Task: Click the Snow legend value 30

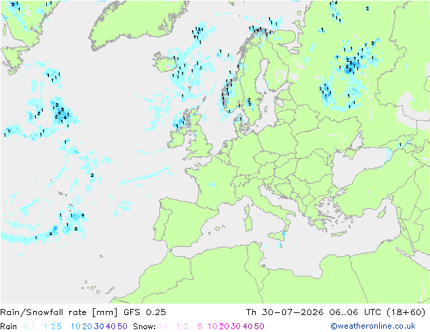Action: tap(236, 327)
